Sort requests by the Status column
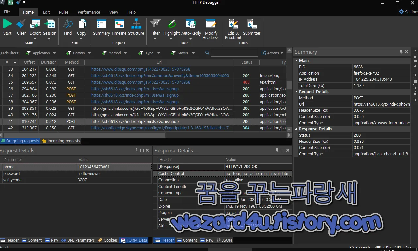 point(247,62)
